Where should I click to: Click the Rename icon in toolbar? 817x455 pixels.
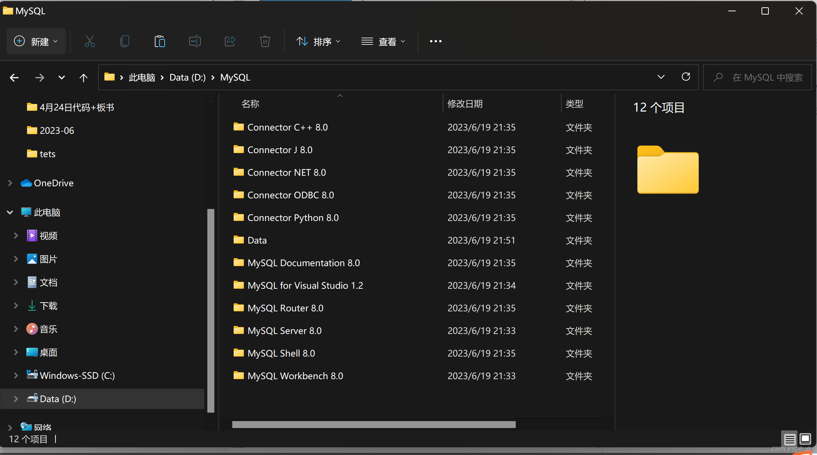(x=195, y=41)
